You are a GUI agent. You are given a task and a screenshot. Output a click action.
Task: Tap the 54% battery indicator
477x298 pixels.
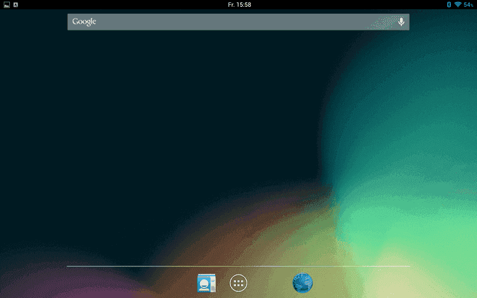tap(468, 4)
